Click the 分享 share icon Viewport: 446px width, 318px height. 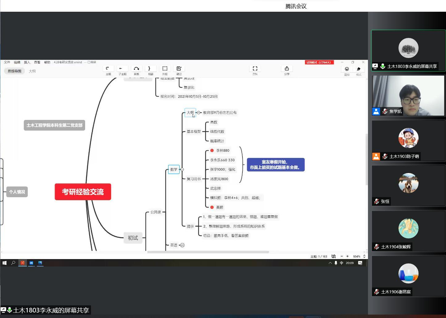click(287, 69)
